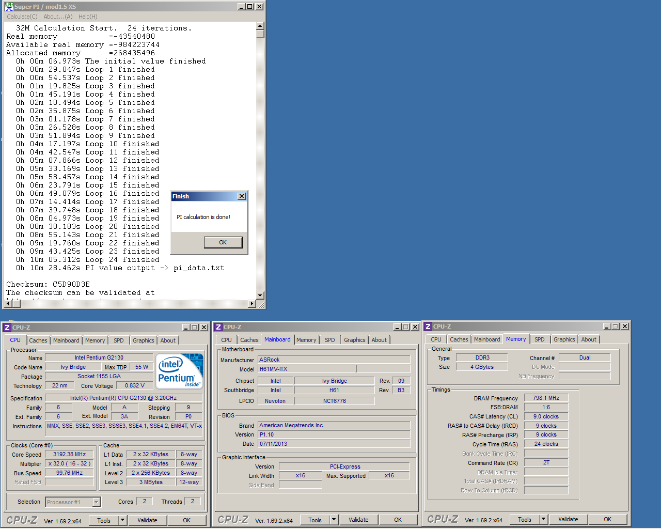Click OK in Mainboard window

click(398, 520)
